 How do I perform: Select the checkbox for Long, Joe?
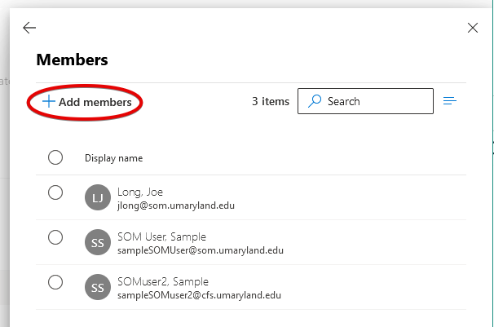[55, 192]
